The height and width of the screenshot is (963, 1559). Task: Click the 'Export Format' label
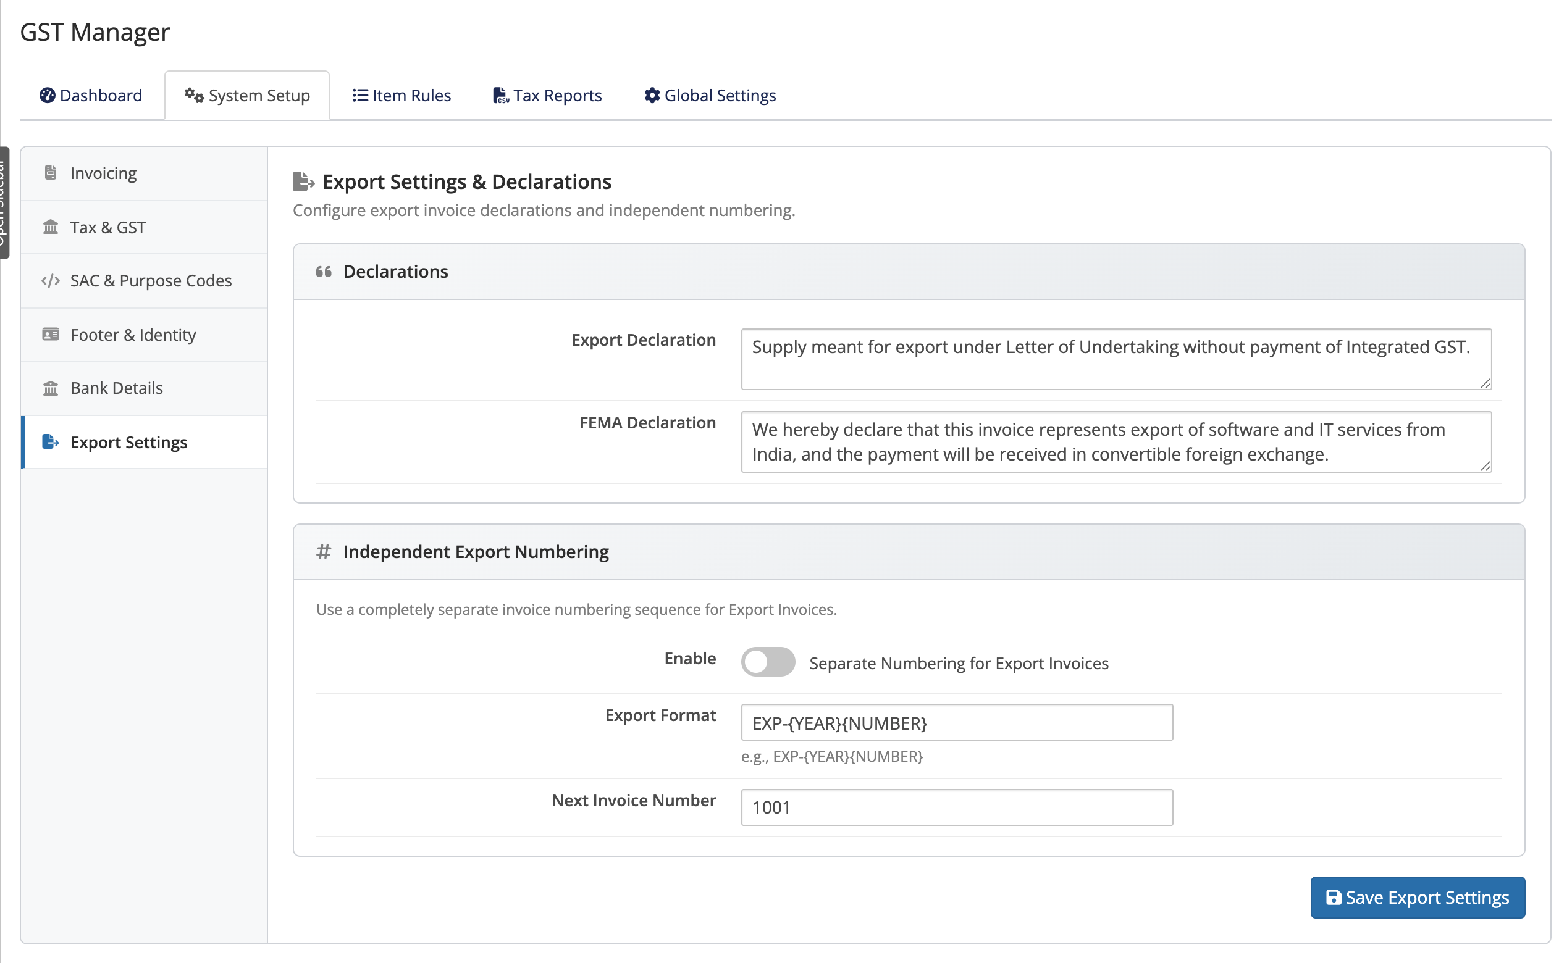pyautogui.click(x=661, y=716)
